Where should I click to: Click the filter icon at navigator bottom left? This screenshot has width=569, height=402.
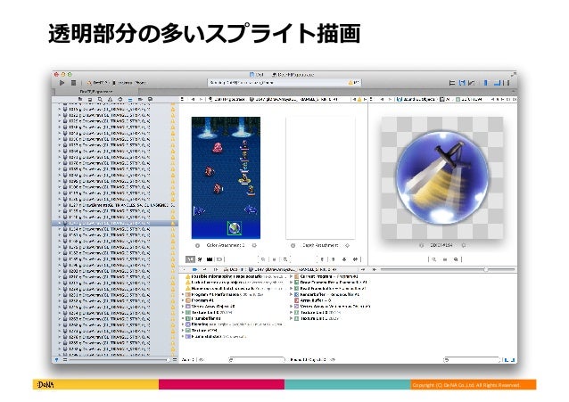tap(57, 360)
